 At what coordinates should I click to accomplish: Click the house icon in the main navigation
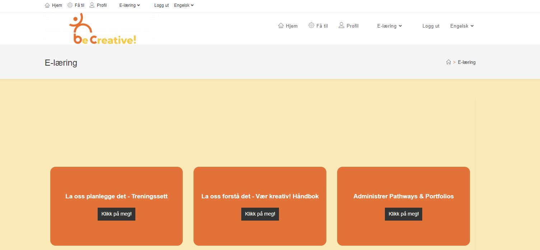pyautogui.click(x=281, y=25)
